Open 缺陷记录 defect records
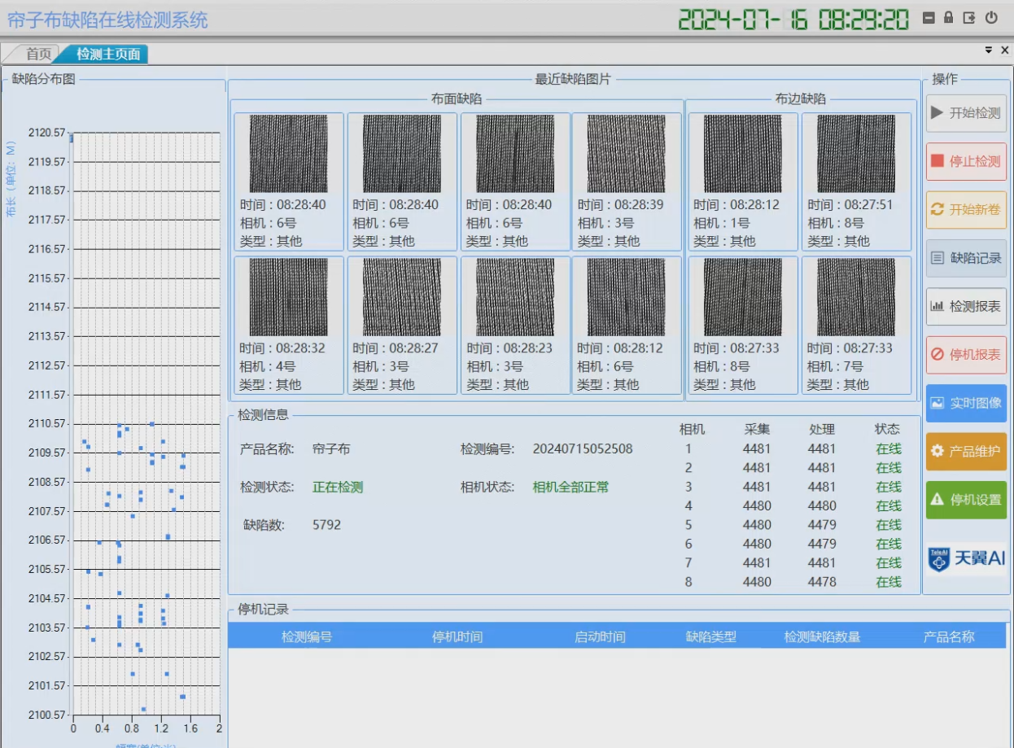The width and height of the screenshot is (1014, 748). coord(966,258)
